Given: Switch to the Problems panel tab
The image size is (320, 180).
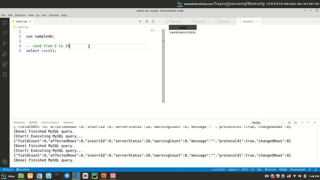Looking at the screenshot, I should [x=19, y=122].
